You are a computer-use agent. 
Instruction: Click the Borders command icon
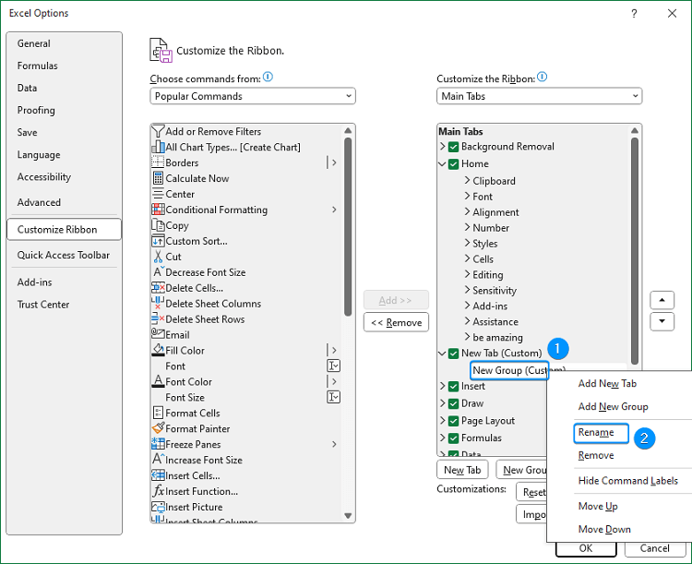point(158,162)
